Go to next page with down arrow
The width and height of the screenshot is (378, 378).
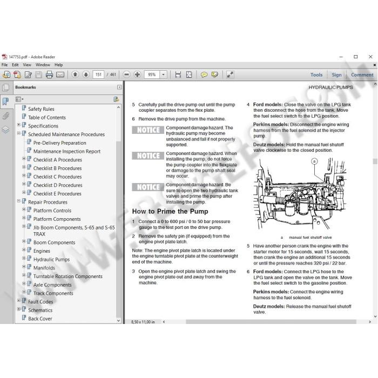(x=86, y=75)
